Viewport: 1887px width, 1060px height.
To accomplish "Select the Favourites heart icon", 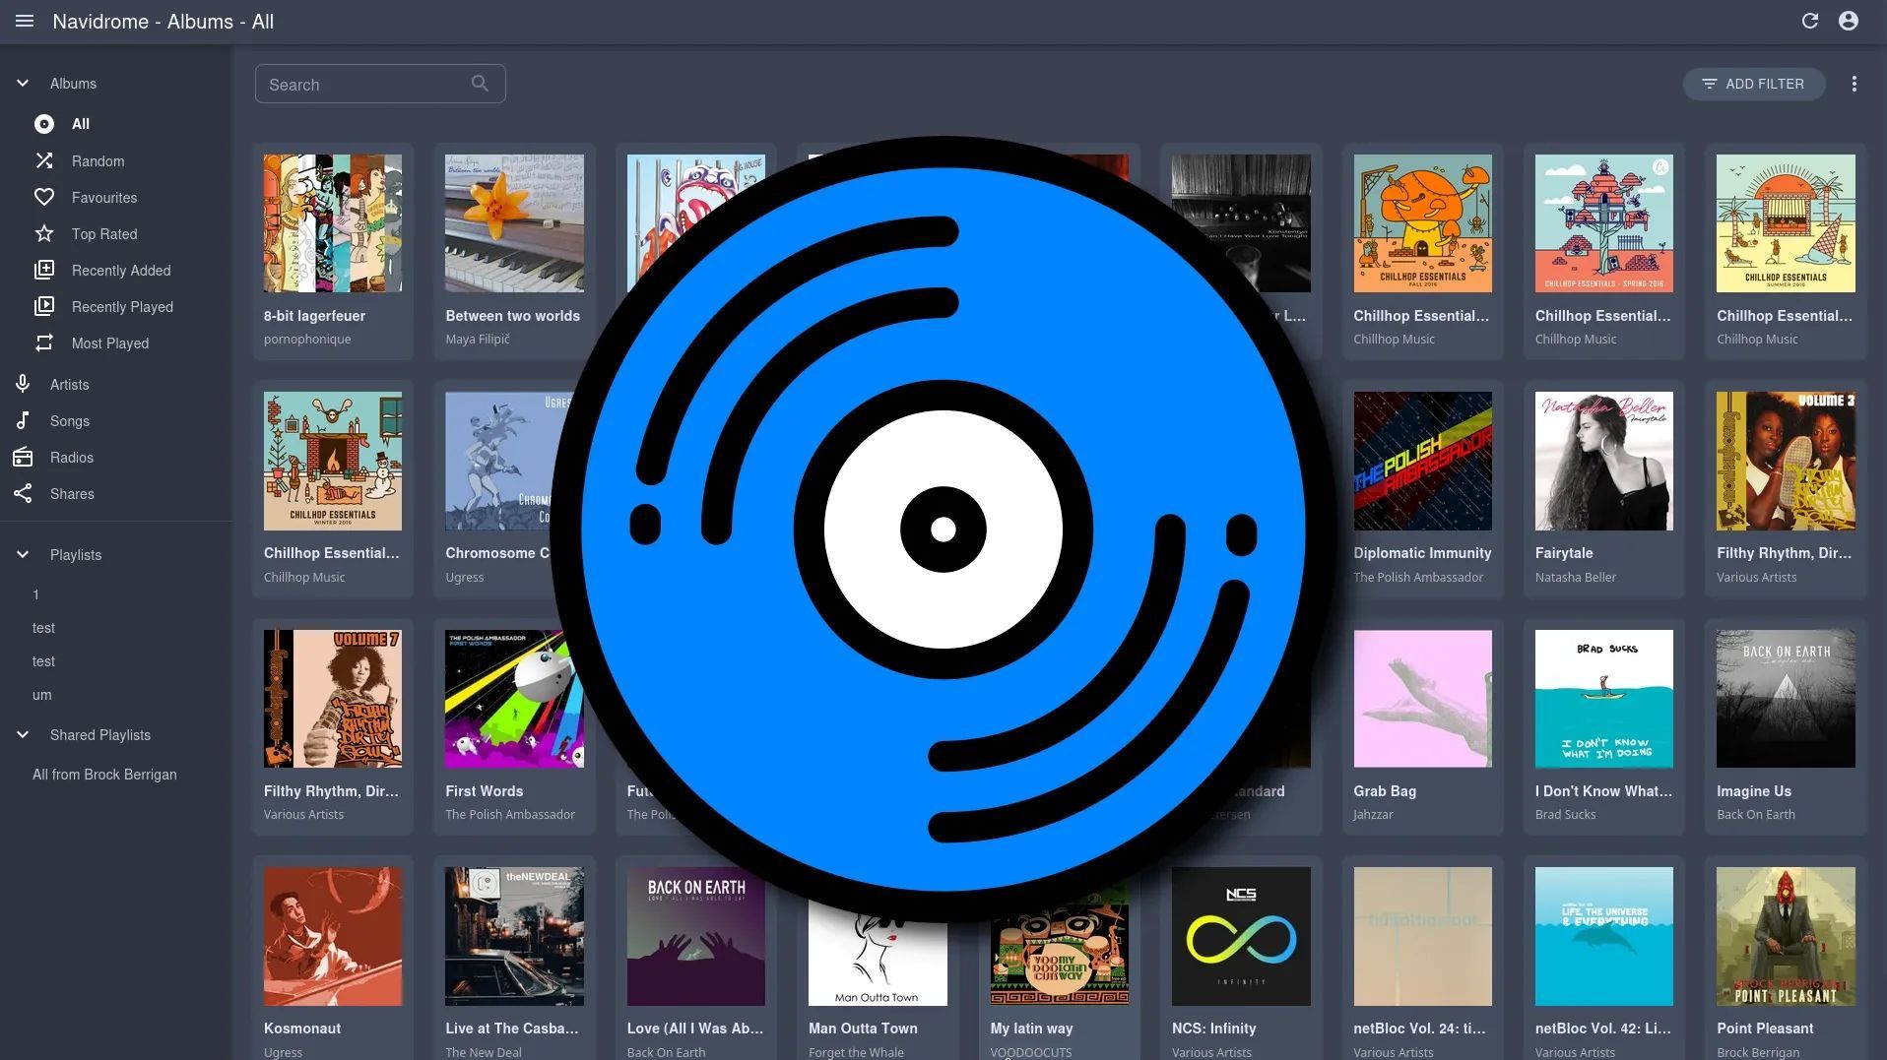I will [x=43, y=197].
